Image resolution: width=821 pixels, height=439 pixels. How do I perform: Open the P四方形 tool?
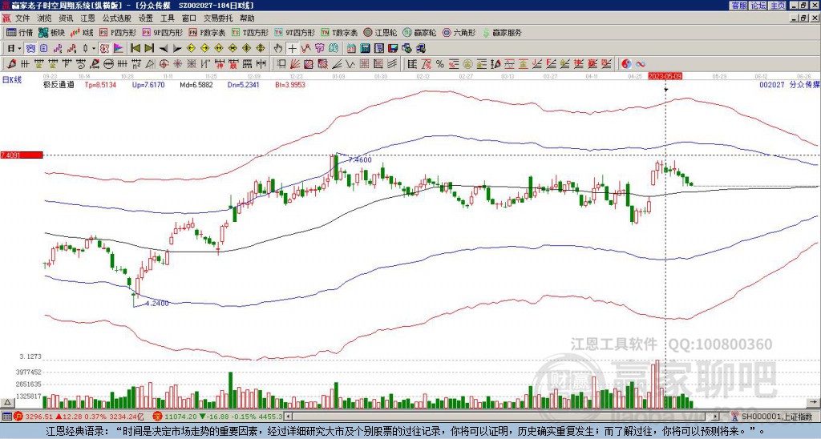coord(118,32)
